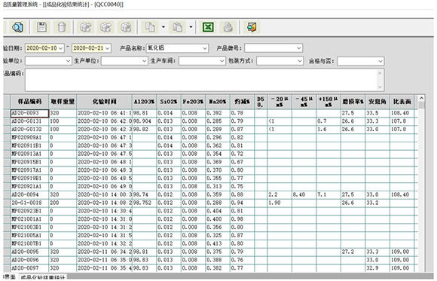This screenshot has width=437, height=281.
Task: Click the 98.904 Al2O3 value cell
Action: pos(144,121)
